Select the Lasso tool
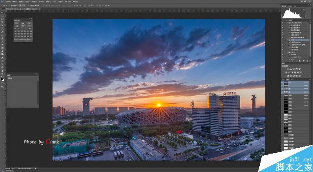Viewport: 313px width, 172px height. (2, 19)
